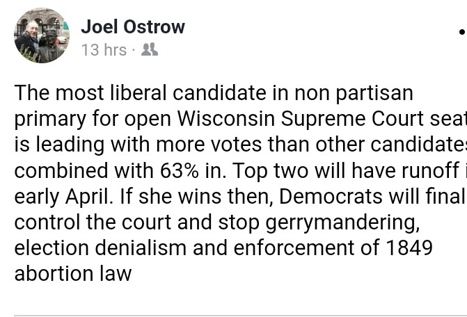This screenshot has width=467, height=317.
Task: Click the word gerrymandering in the post
Action: pyautogui.click(x=342, y=223)
